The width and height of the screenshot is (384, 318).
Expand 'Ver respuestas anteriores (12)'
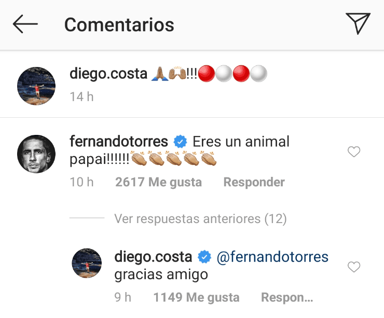tap(200, 219)
